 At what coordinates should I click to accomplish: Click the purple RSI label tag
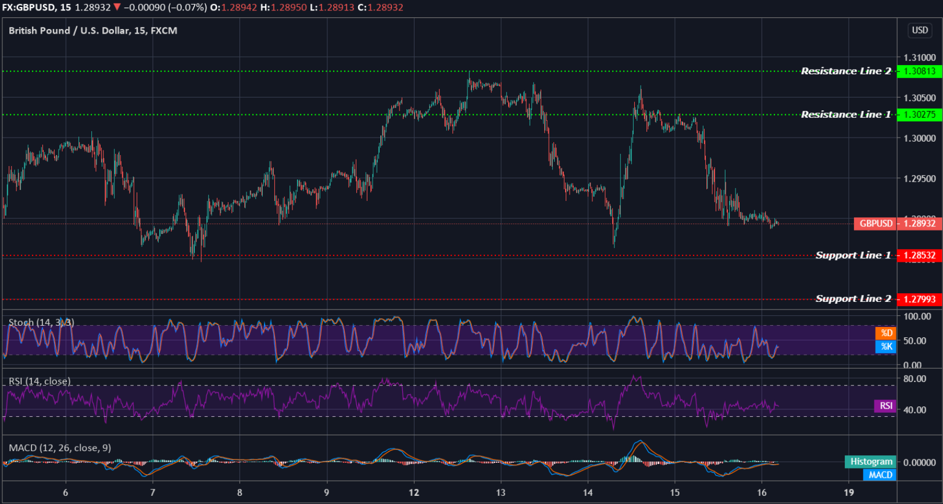coord(885,406)
